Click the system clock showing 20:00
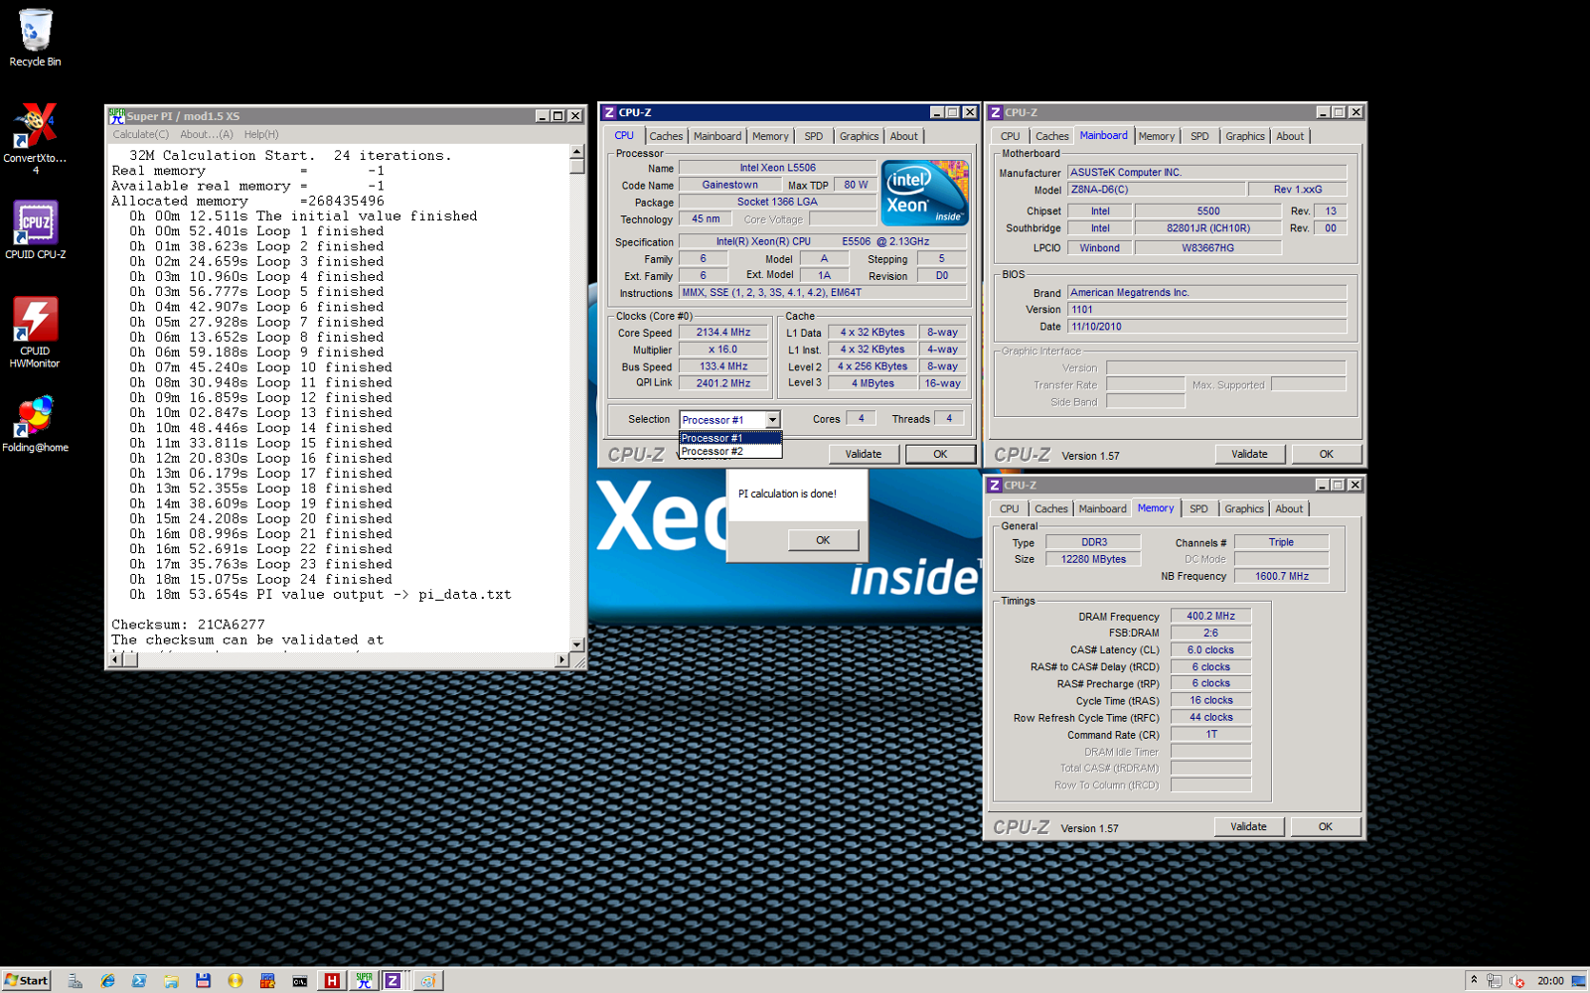Viewport: 1590px width, 993px height. click(1550, 981)
